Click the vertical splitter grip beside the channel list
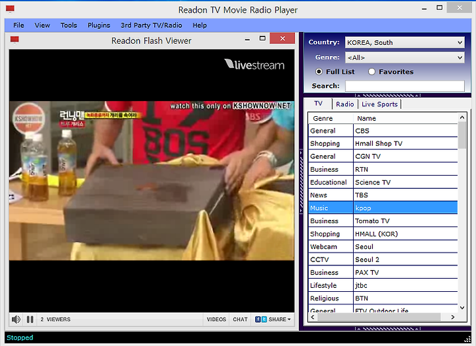476x346 pixels. pos(301,182)
